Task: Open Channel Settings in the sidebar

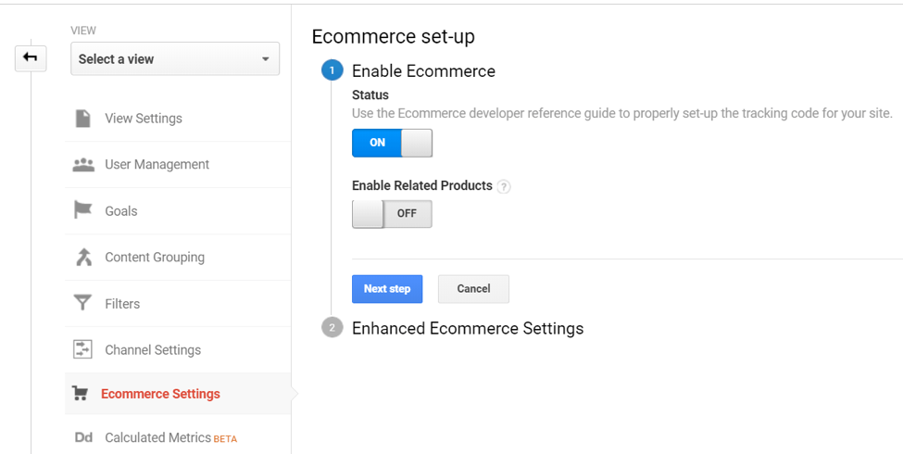Action: (153, 350)
